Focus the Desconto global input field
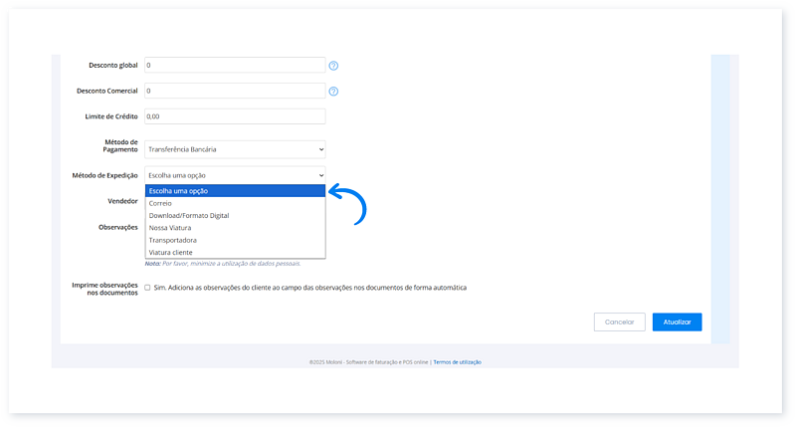 tap(235, 66)
